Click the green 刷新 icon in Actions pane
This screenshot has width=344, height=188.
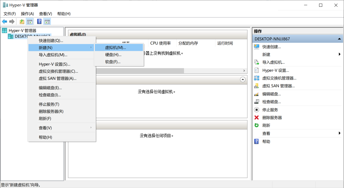(x=257, y=125)
